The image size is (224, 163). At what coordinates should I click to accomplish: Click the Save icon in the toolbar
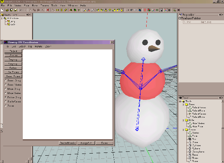tap(11, 10)
